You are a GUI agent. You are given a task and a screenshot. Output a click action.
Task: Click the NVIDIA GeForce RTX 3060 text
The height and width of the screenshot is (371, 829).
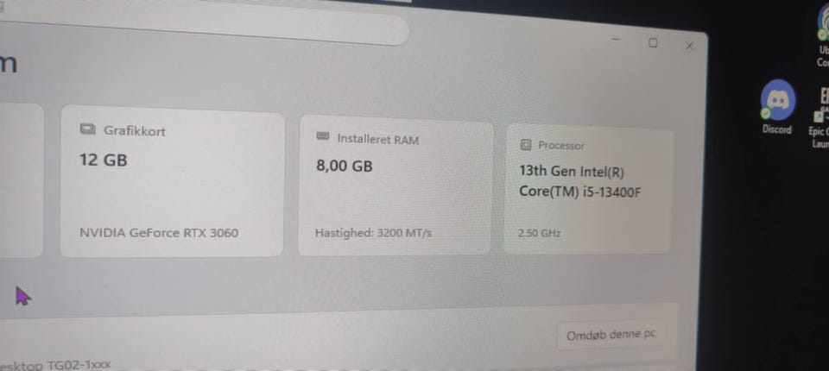(x=159, y=233)
